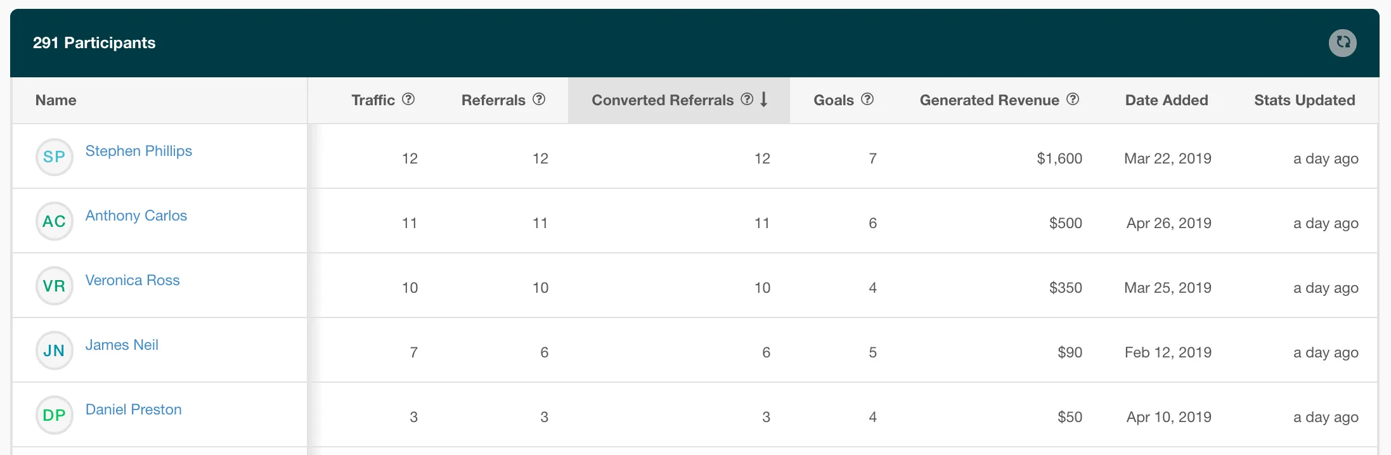Click the JN avatar for James Neil
Image resolution: width=1391 pixels, height=455 pixels.
[55, 350]
